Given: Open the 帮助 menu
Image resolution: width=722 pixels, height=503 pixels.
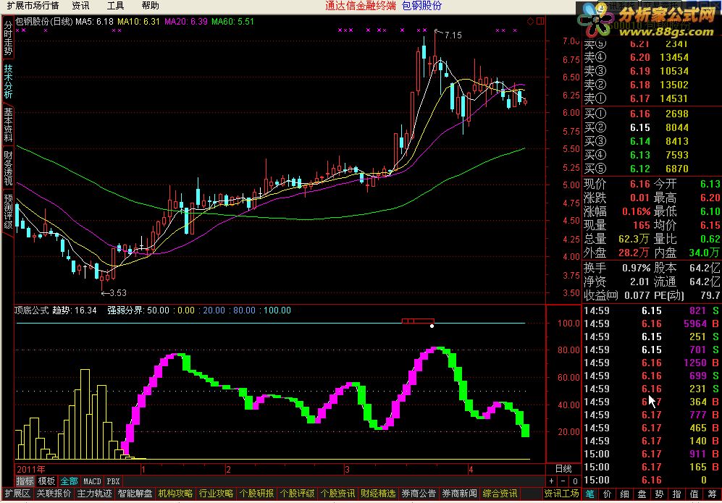Looking at the screenshot, I should tap(150, 6).
